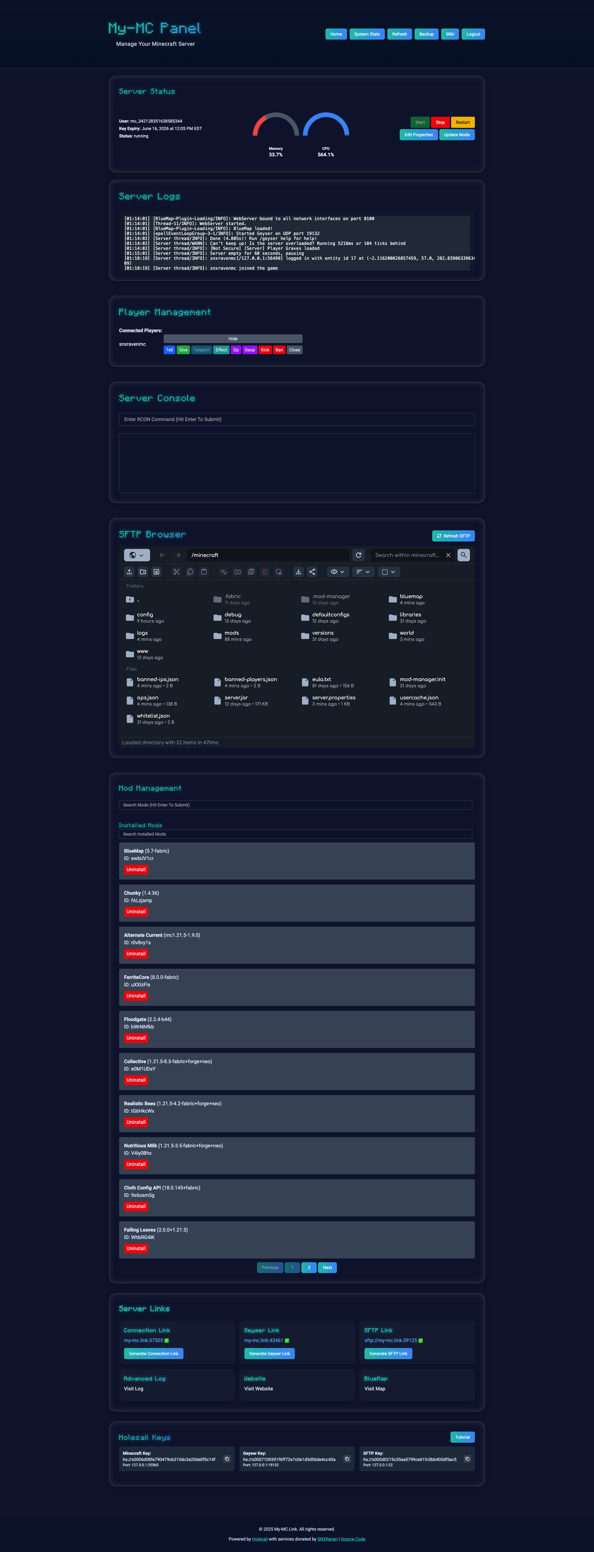The image size is (594, 1552).
Task: Click Refresh SFTP button
Action: point(453,536)
